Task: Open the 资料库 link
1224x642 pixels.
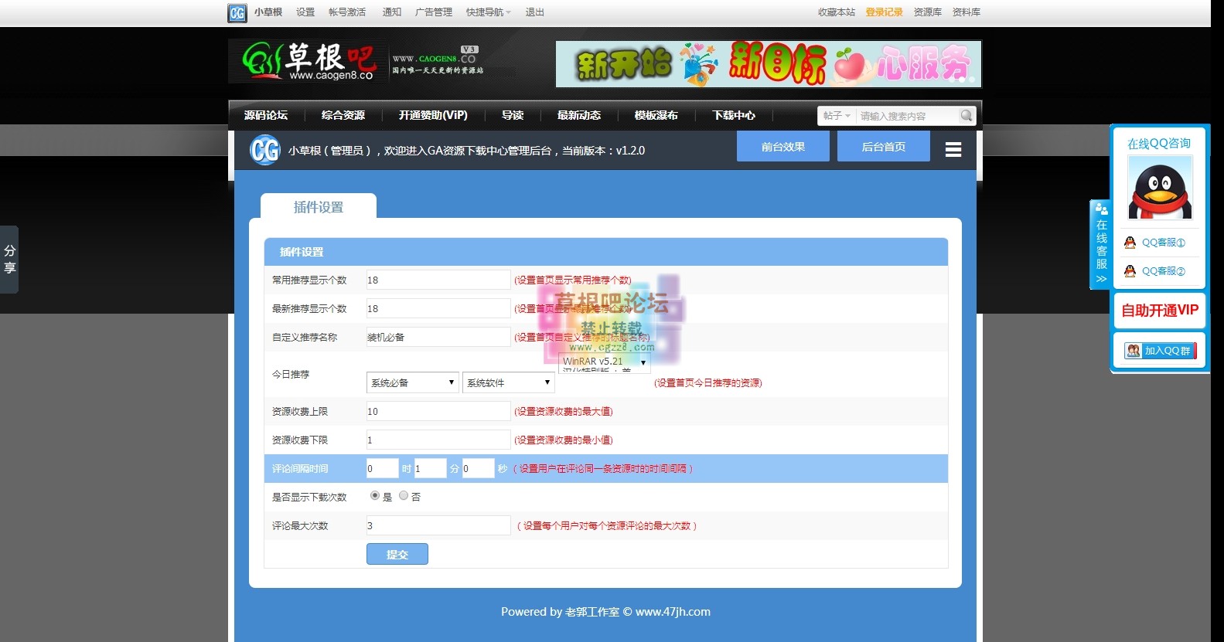Action: [967, 12]
